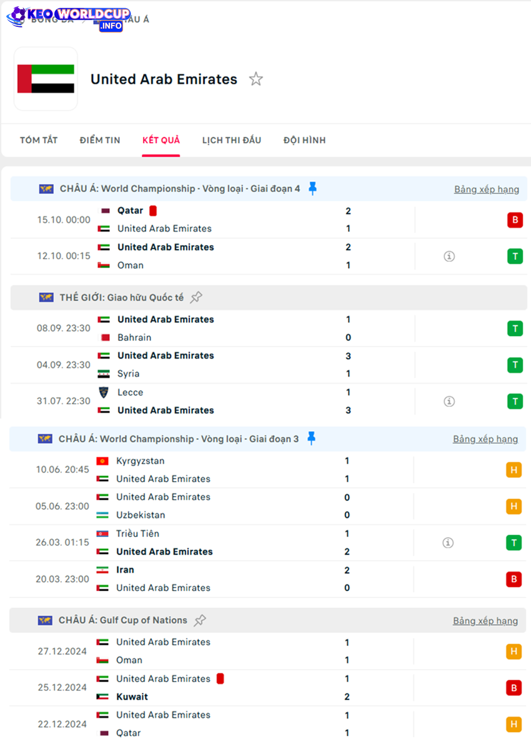Switch to the ĐỘI HÌNH tab
The image size is (531, 741).
coord(304,141)
